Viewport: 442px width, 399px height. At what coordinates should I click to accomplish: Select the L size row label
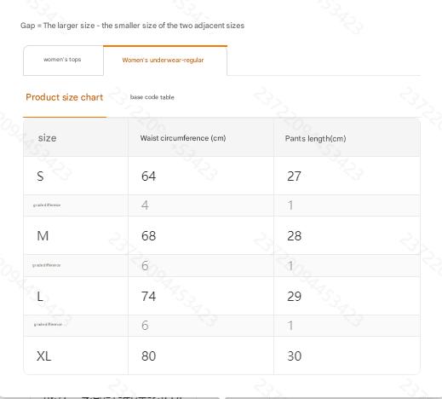(40, 297)
